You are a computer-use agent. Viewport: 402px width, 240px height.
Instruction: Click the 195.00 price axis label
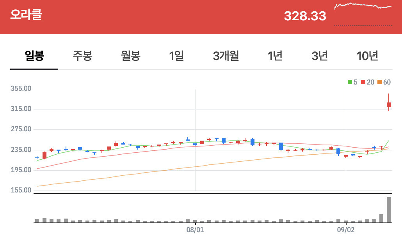coord(21,169)
